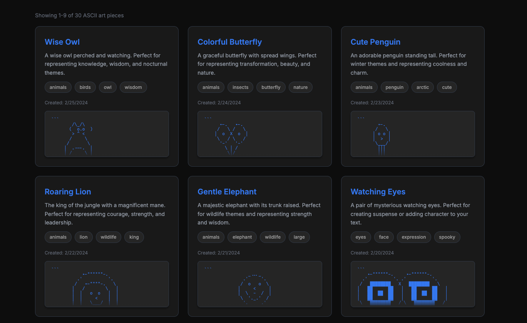Click the 'spooky' tag chip
527x323 pixels.
(447, 237)
